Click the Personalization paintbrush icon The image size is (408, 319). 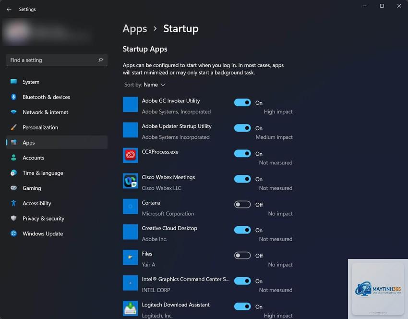[x=13, y=127]
